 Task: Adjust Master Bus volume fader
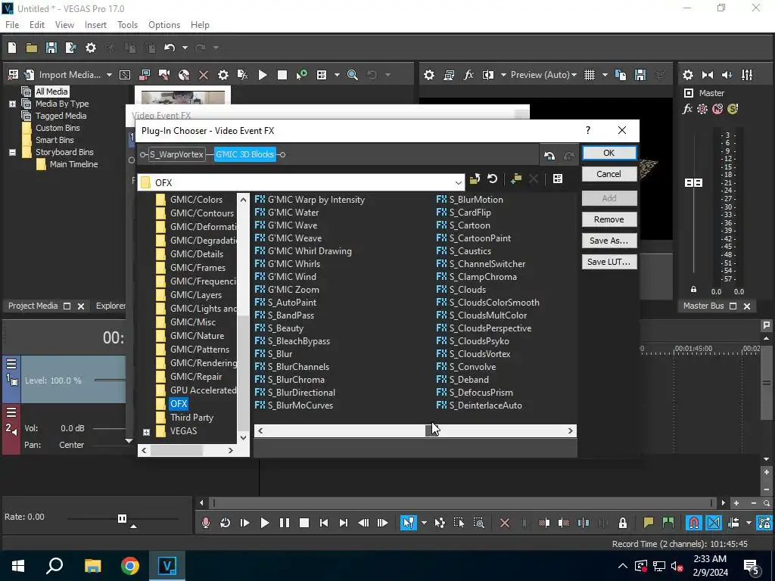[x=693, y=183]
